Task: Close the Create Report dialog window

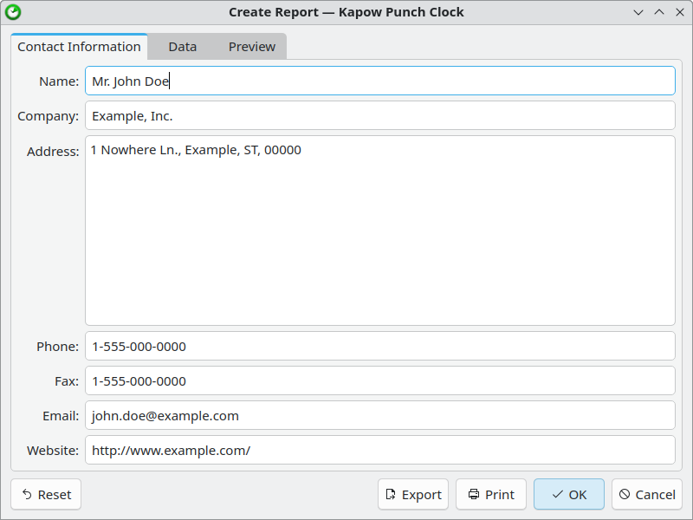Action: [x=678, y=12]
